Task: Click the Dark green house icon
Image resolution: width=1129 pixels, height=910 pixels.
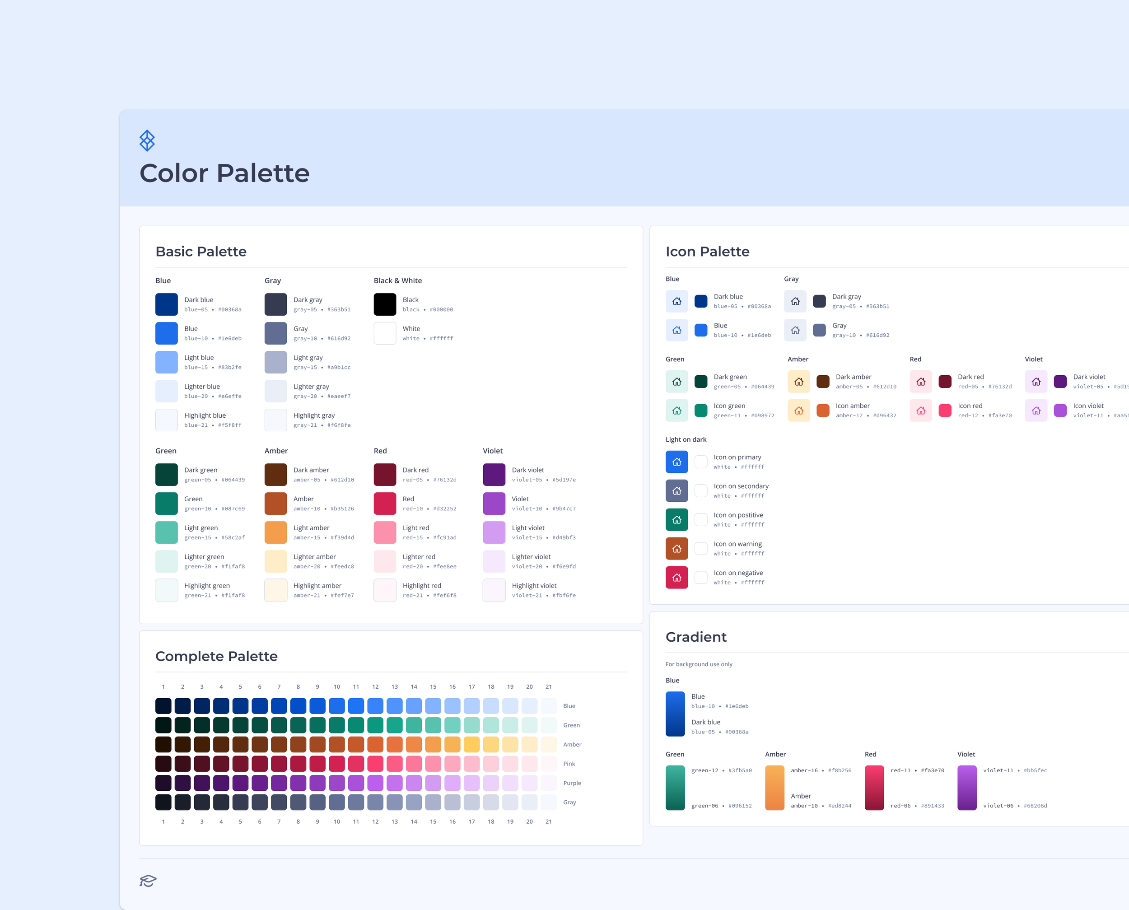Action: tap(676, 382)
